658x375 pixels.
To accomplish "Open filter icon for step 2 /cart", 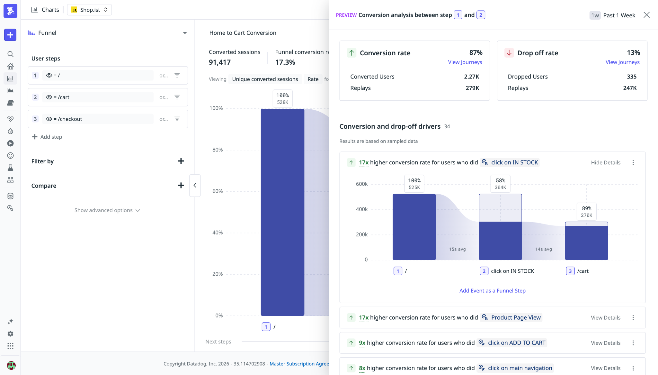I will point(177,97).
